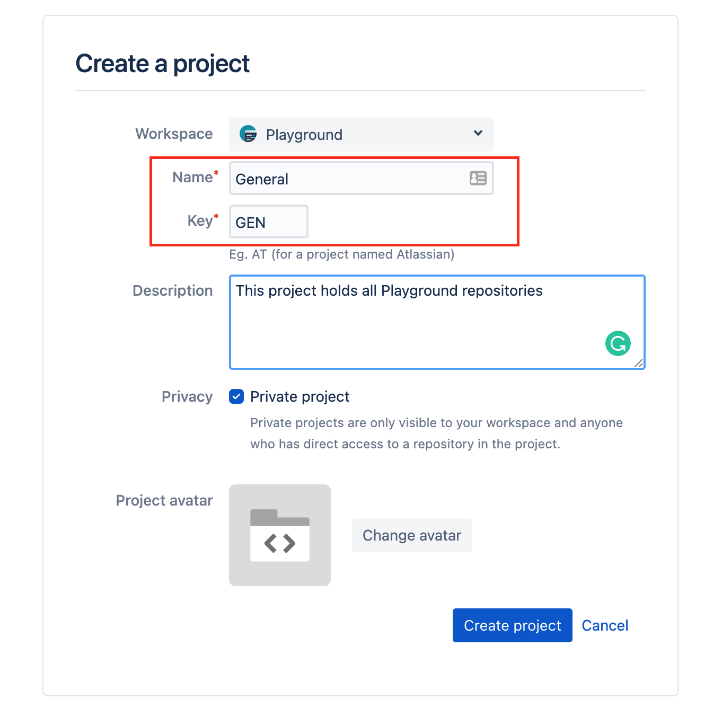Click the project avatar folder code icon
The image size is (722, 708).
pyautogui.click(x=280, y=535)
